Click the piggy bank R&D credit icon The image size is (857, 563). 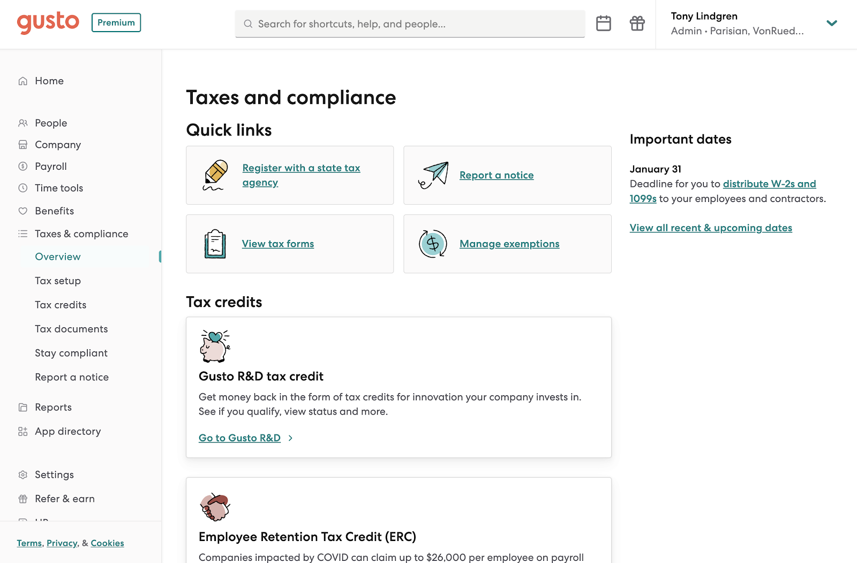point(215,347)
